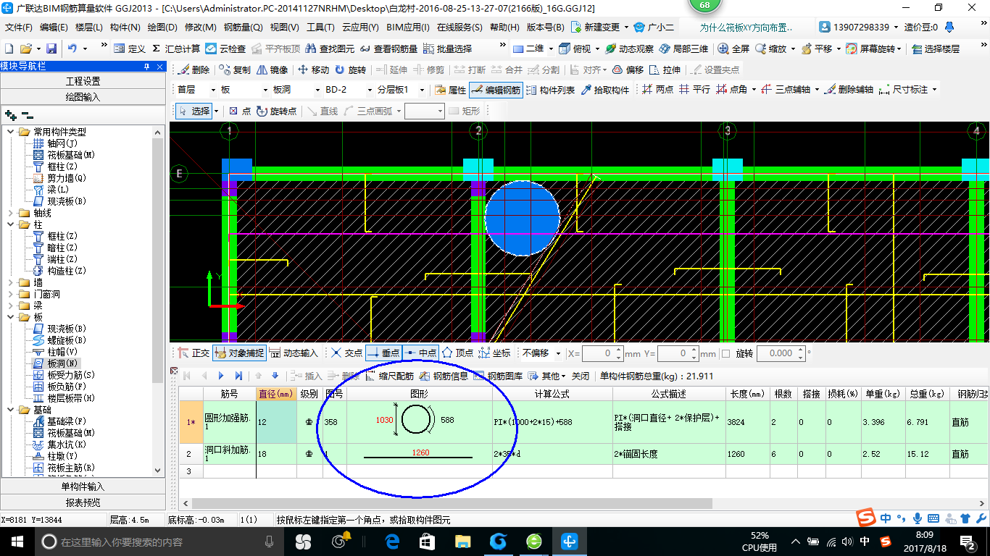Collapse the 常用构件类型 tree node

click(11, 132)
